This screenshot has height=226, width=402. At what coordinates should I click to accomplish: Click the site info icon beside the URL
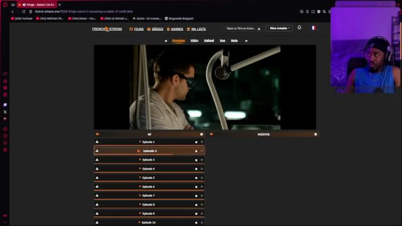coord(31,12)
